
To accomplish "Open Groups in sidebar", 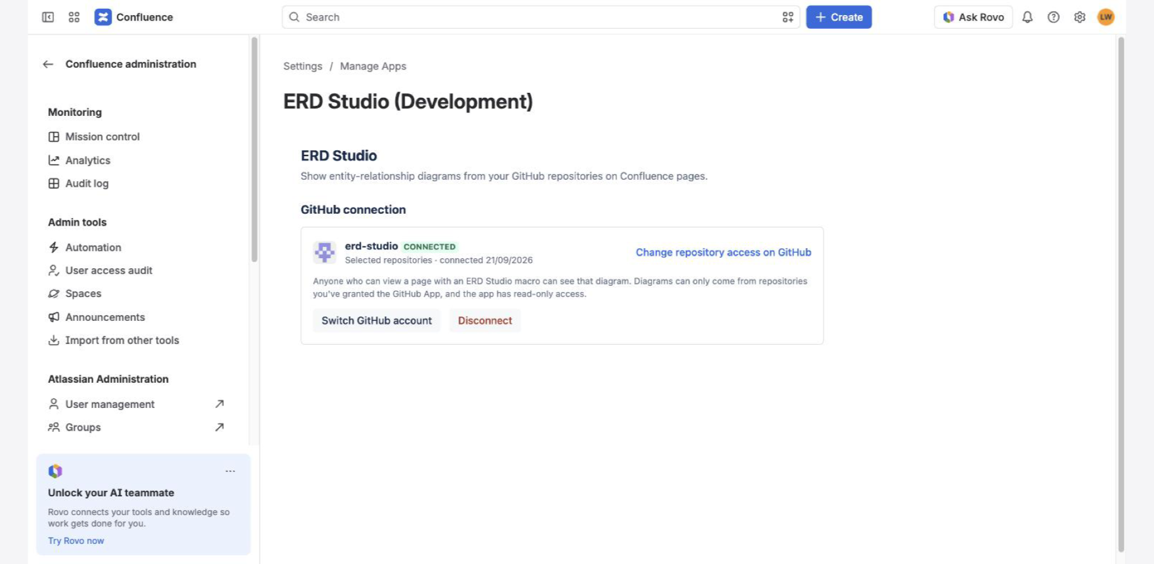I will coord(83,427).
